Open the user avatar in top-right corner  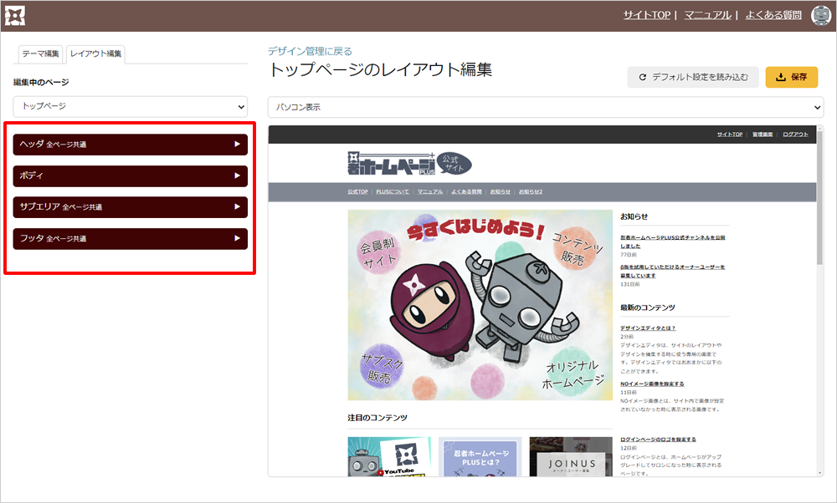[820, 15]
